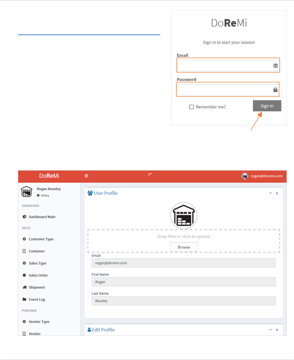Click the green Online status dot
This screenshot has width=294, height=360.
coord(38,195)
